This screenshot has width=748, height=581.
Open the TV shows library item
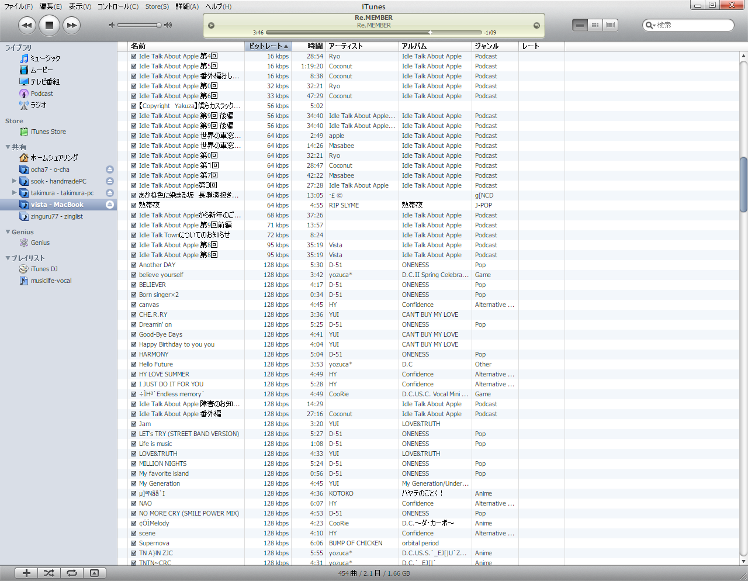39,82
